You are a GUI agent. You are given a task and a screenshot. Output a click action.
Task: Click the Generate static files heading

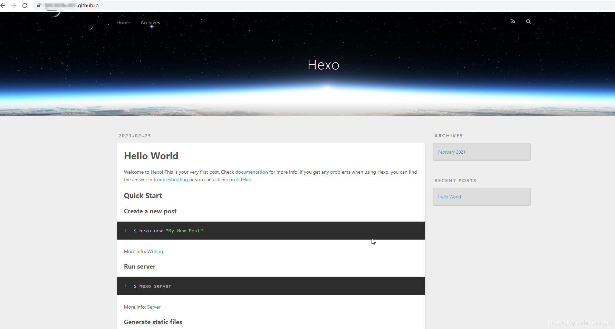[153, 322]
